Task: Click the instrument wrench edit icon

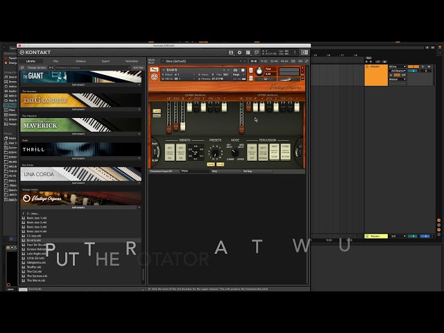Action: (154, 69)
